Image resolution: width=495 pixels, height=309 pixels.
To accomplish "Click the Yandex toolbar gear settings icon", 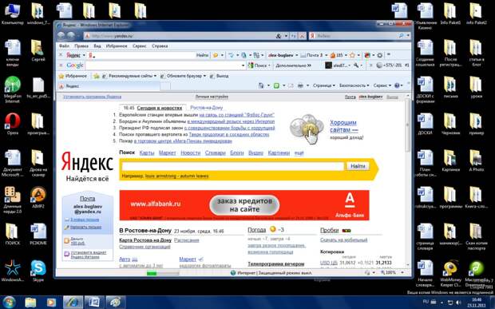I will coord(380,55).
